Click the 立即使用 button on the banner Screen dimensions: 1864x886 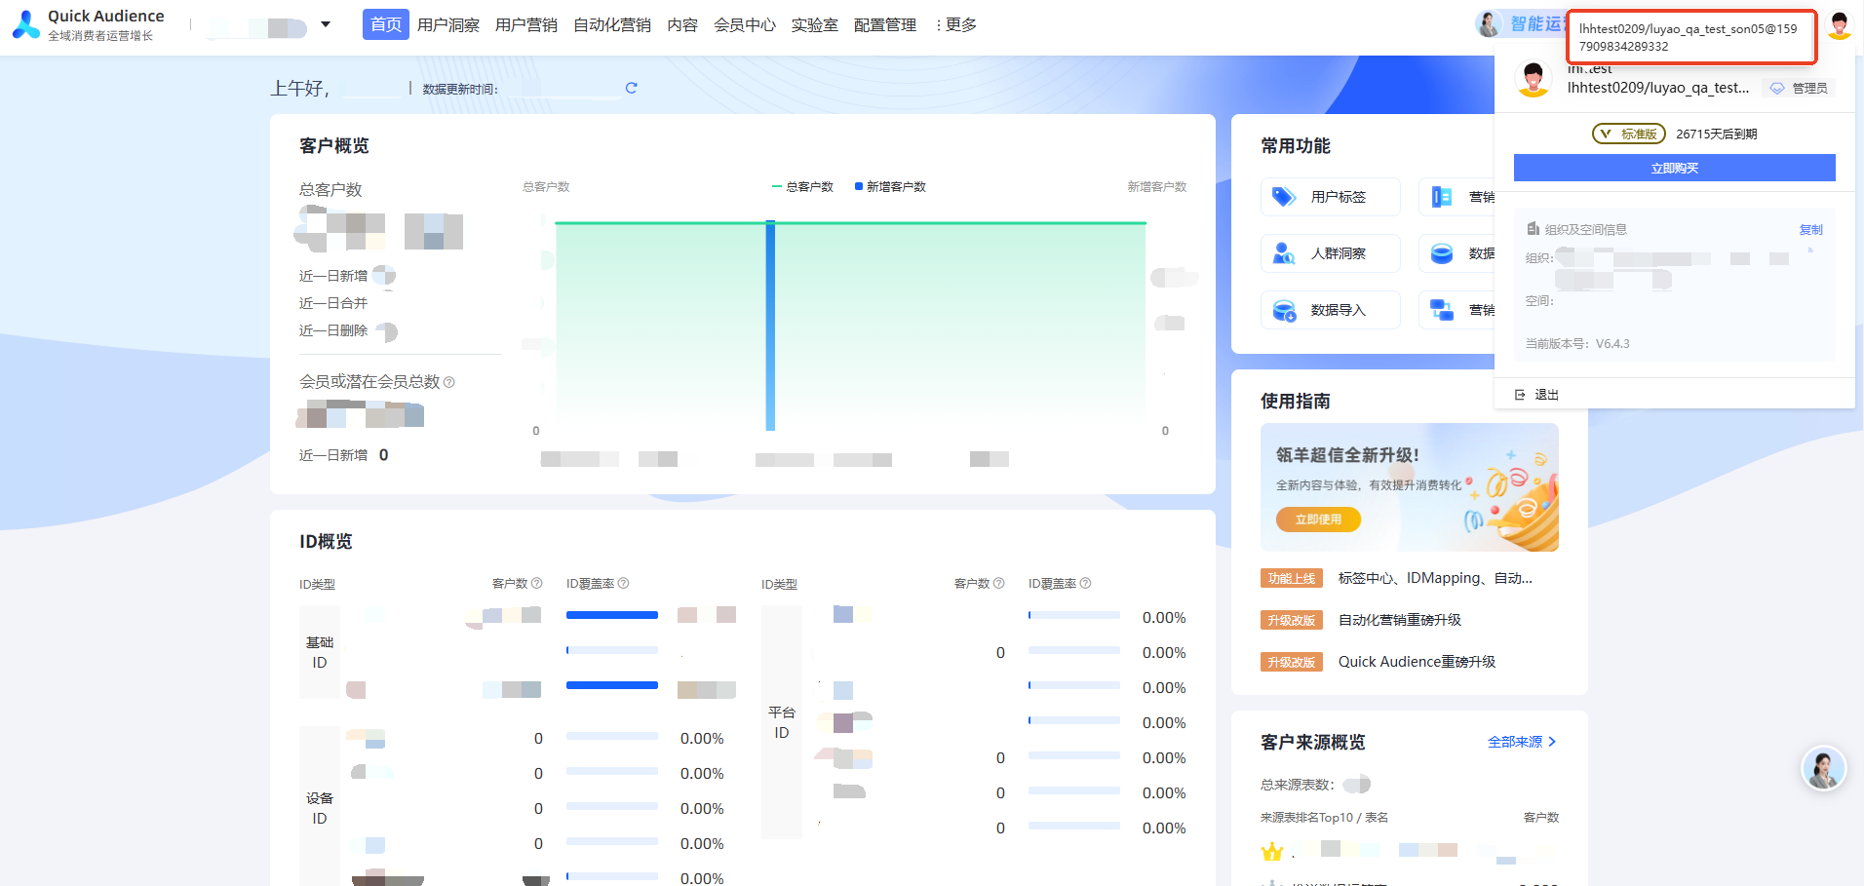[x=1318, y=520]
